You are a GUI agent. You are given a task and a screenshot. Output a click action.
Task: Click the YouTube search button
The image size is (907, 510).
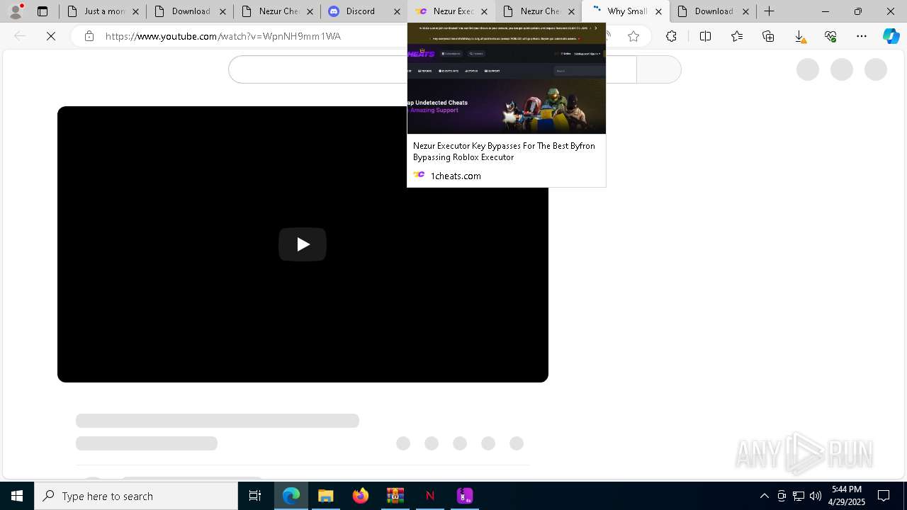(x=658, y=69)
